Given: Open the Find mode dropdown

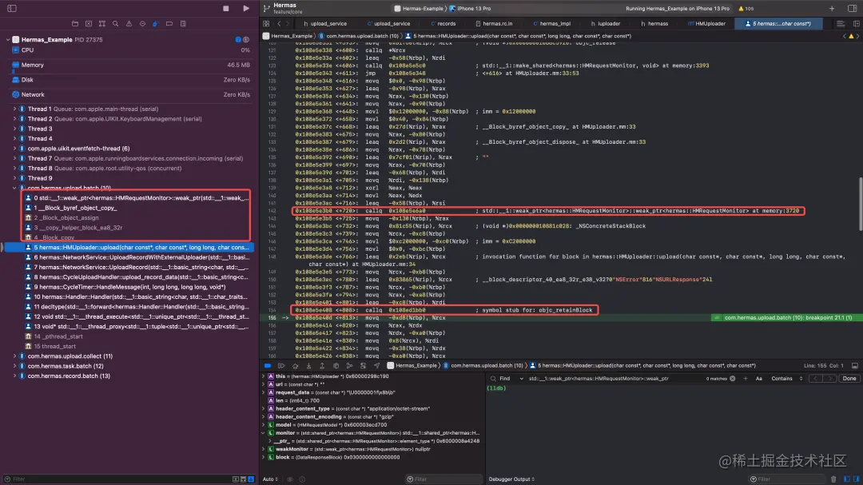Looking at the screenshot, I should coord(511,379).
